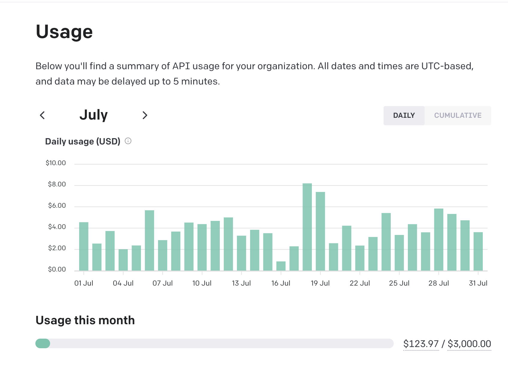Click the $123.97 usage amount

[x=421, y=344]
